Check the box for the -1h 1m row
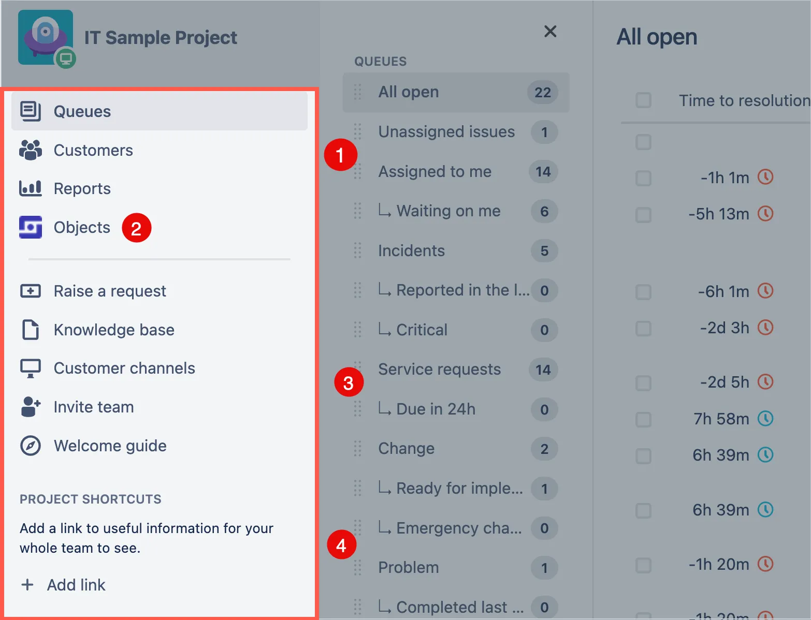This screenshot has height=620, width=811. [643, 178]
